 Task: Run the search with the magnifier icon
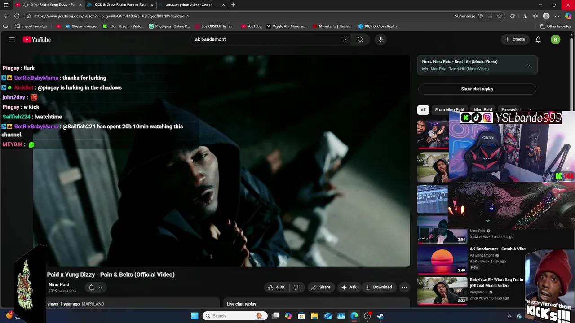360,39
